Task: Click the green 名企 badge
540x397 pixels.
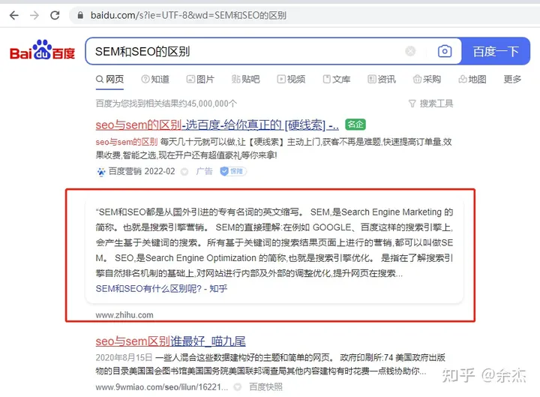Action: tap(355, 124)
